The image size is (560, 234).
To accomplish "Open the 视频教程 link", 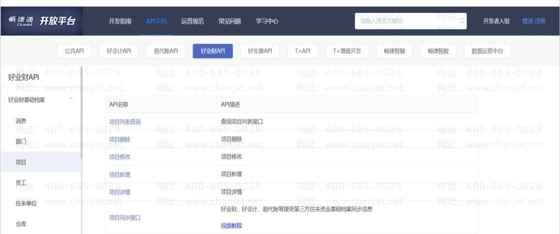I will [x=231, y=225].
